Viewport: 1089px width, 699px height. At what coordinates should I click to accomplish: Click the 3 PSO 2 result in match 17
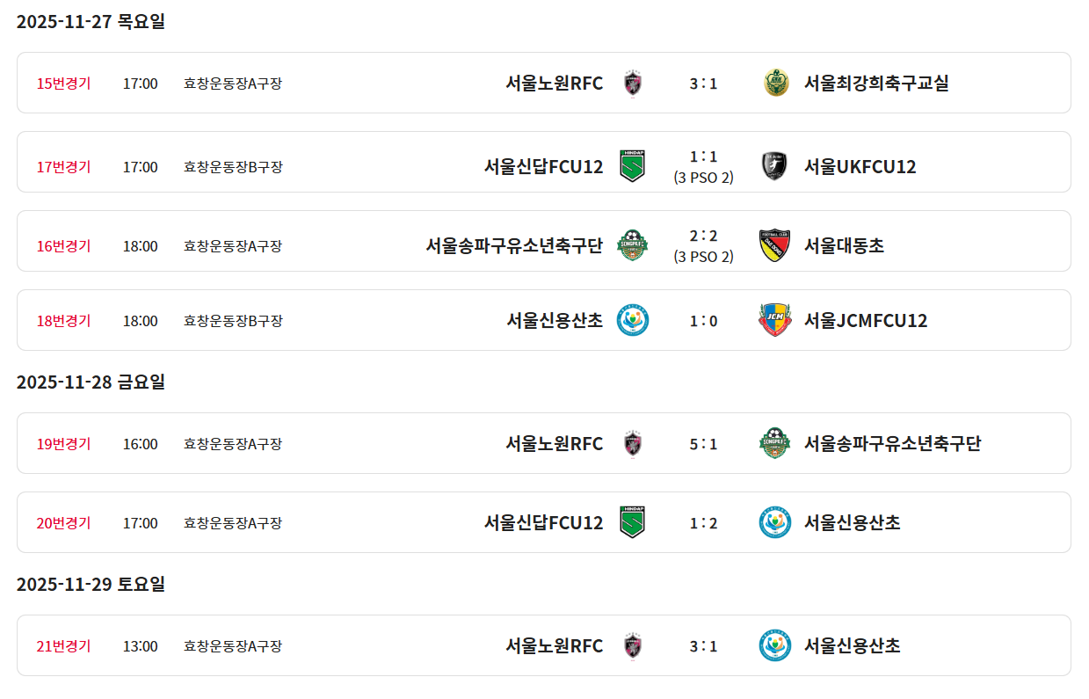tap(703, 178)
